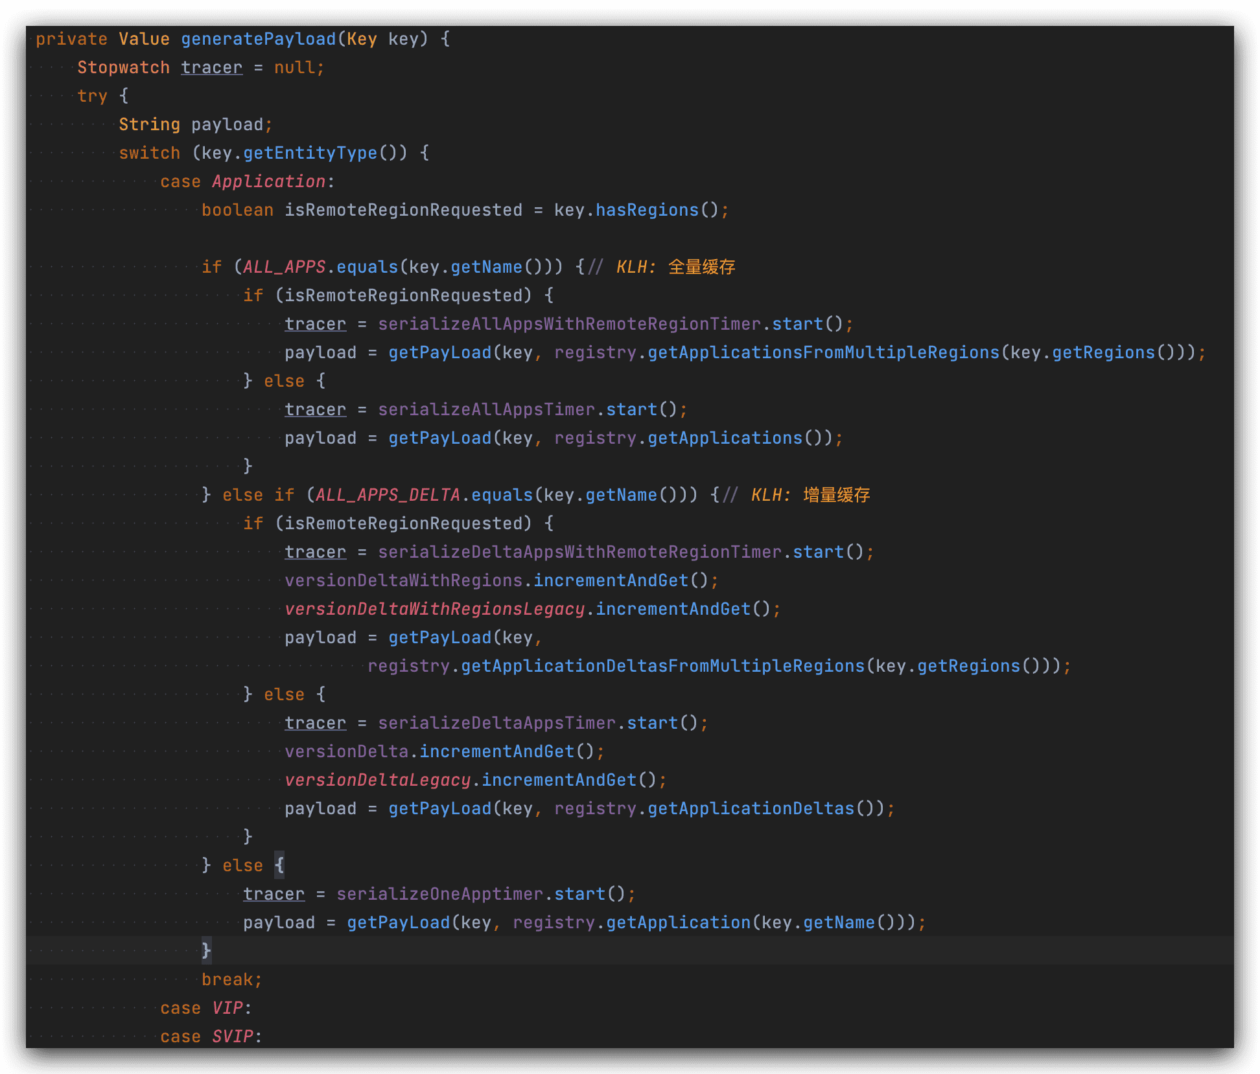
Task: Click the 'private' modifier keyword
Action: point(71,40)
